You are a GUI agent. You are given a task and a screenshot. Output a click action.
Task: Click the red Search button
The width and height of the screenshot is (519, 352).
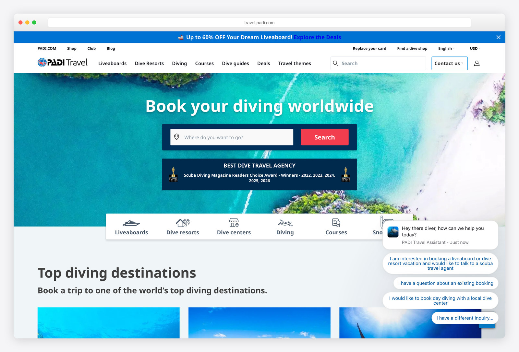click(x=325, y=137)
